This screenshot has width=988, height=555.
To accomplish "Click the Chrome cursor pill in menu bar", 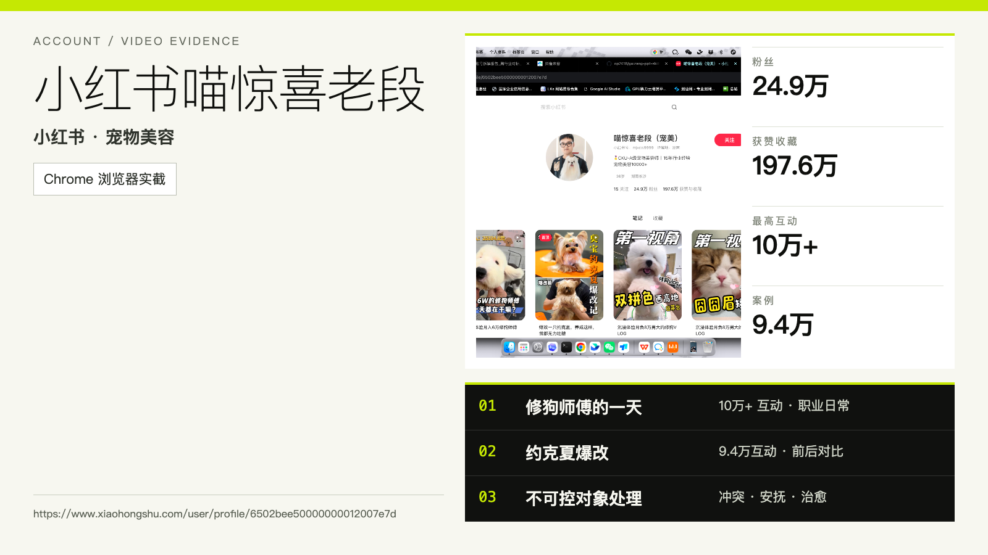I will 658,52.
